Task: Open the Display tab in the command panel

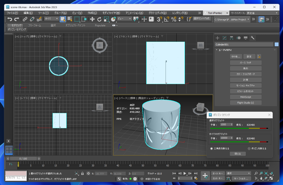Action: pyautogui.click(x=246, y=38)
